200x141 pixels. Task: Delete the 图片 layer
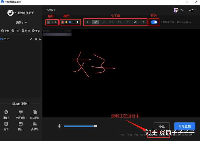click(36, 39)
